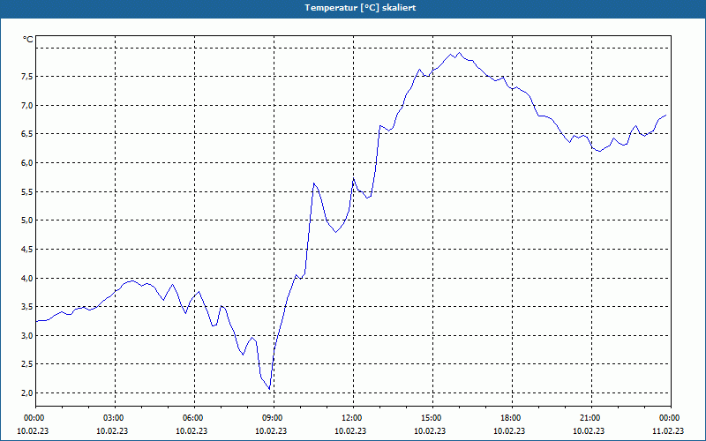706x441 pixels.
Task: Click the 12:00 time label
Action: coord(354,418)
